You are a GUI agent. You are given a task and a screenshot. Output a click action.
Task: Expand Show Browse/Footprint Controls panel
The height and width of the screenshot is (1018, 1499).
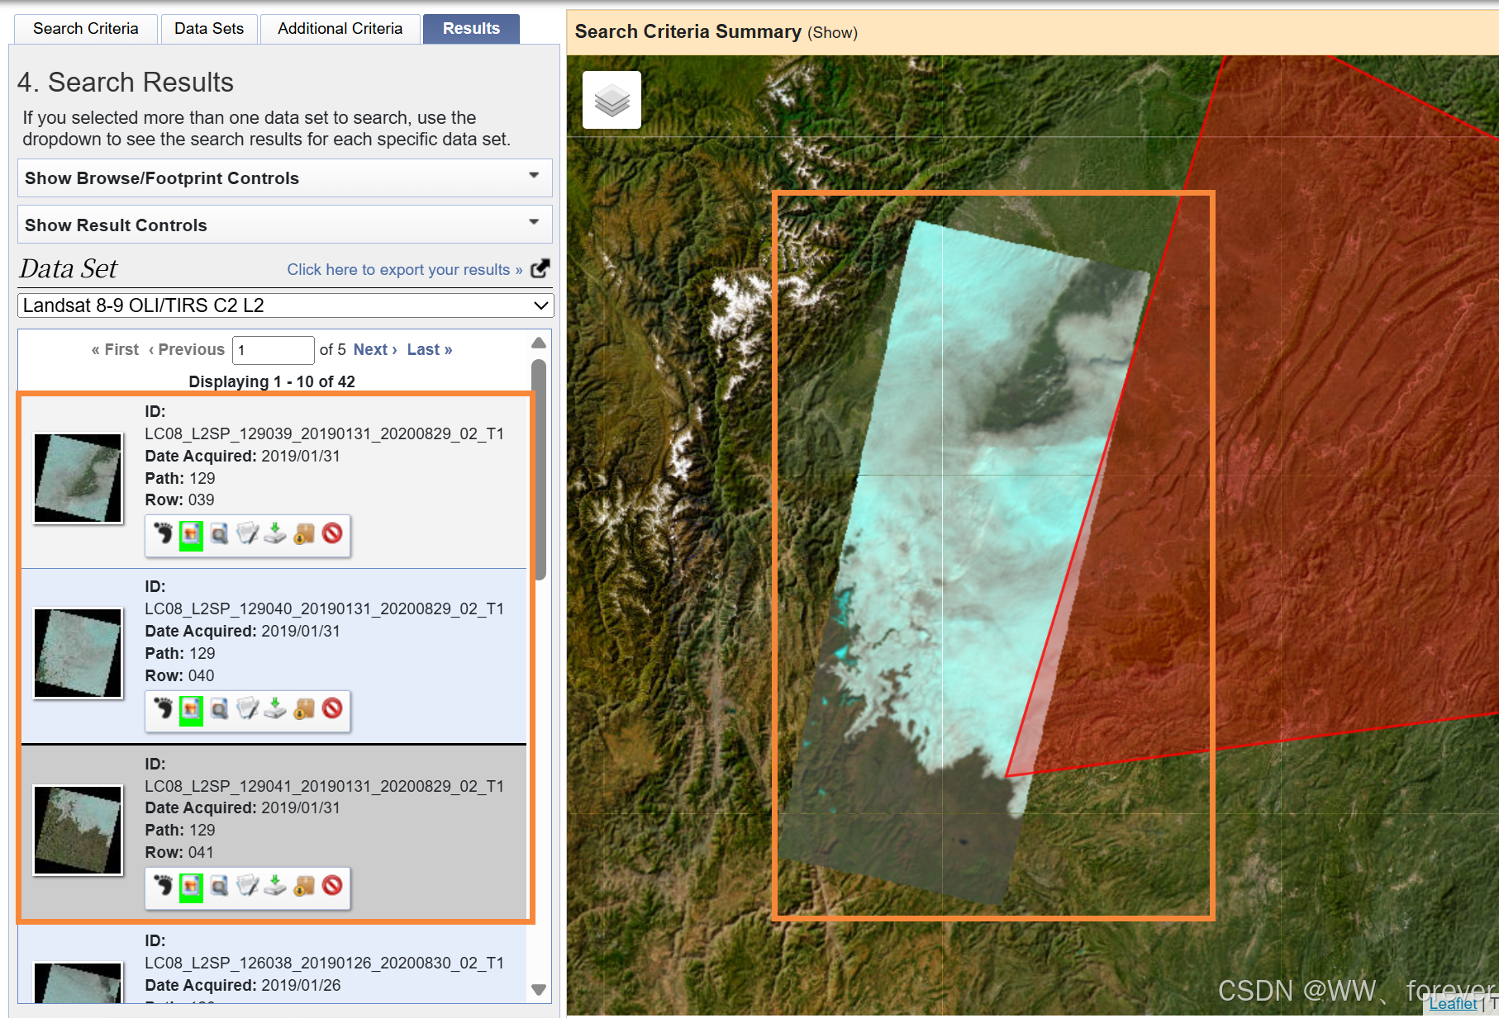pos(285,178)
